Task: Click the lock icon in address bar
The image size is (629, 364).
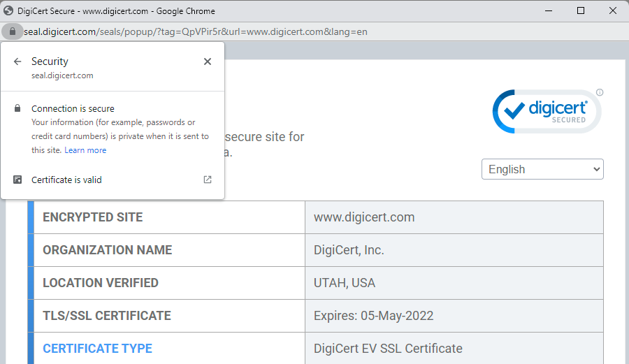Action: coord(13,31)
